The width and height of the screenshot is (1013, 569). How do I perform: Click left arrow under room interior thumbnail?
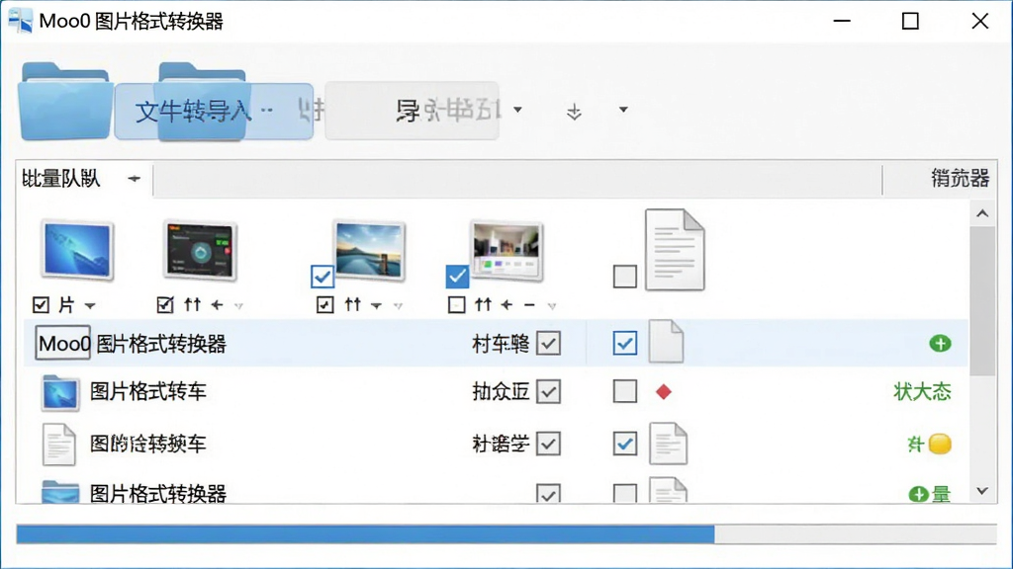(x=507, y=305)
